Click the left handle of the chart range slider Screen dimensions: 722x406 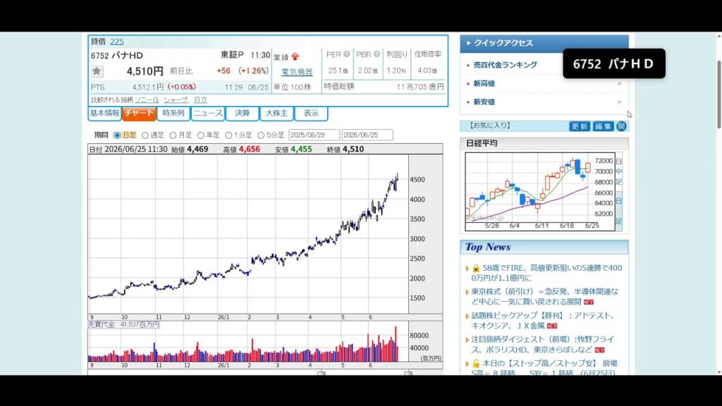[322, 374]
